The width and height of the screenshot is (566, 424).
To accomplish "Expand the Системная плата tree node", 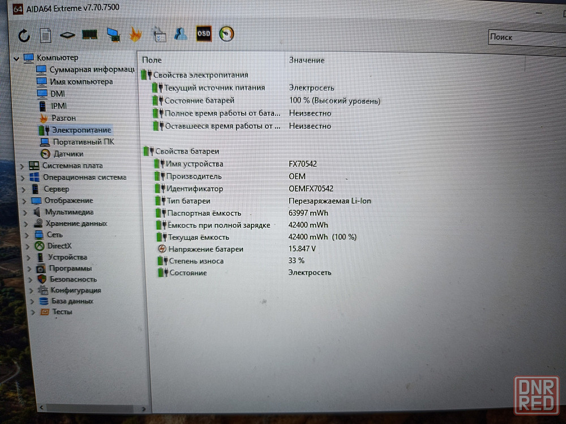I will click(22, 166).
